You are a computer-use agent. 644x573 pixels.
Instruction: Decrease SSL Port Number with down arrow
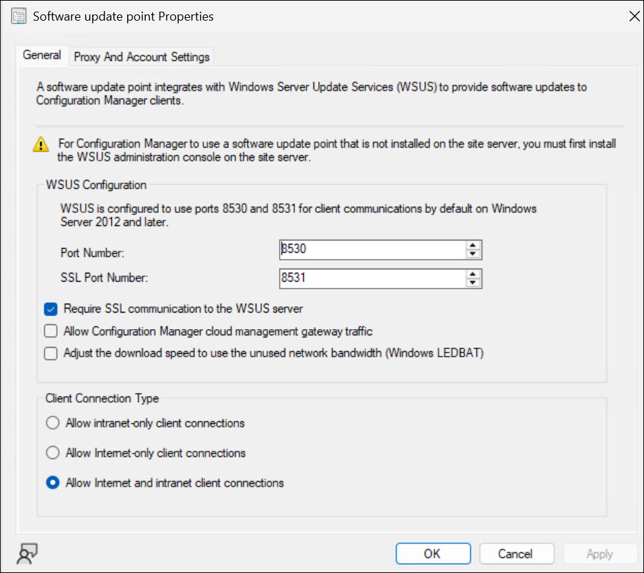(472, 282)
